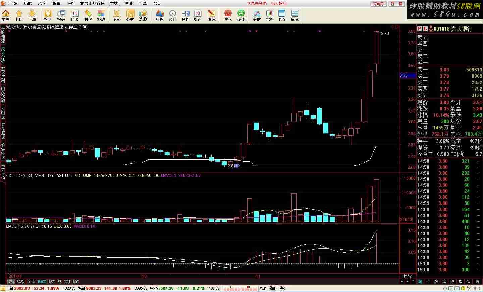Select the 基本资料 side tab
The image size is (483, 292).
click(x=3, y=75)
